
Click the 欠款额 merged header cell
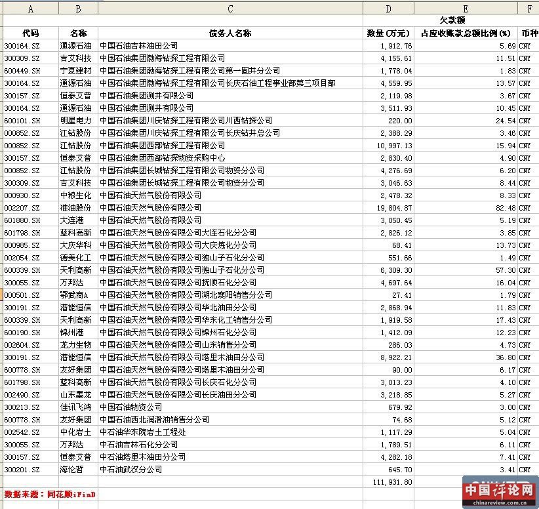coord(452,20)
